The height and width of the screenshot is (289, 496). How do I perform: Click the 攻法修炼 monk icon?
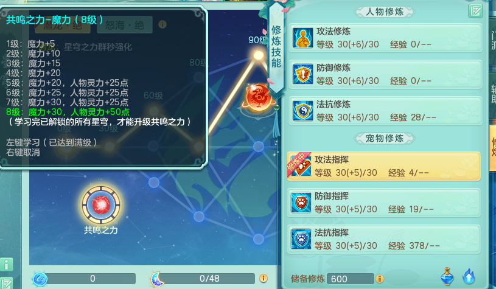tap(302, 38)
